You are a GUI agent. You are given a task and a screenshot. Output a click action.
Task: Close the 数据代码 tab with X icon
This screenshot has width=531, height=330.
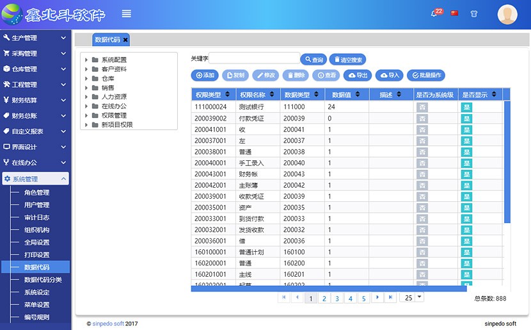click(125, 40)
